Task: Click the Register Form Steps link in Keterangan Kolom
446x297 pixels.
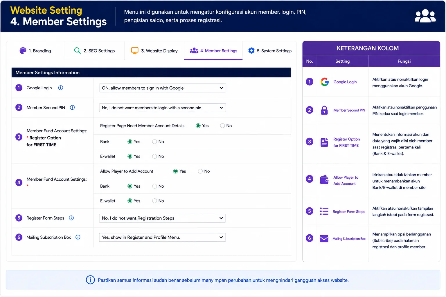Action: (x=349, y=211)
